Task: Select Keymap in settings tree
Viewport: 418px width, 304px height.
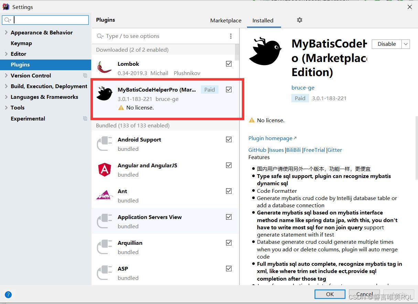Action: (21, 43)
